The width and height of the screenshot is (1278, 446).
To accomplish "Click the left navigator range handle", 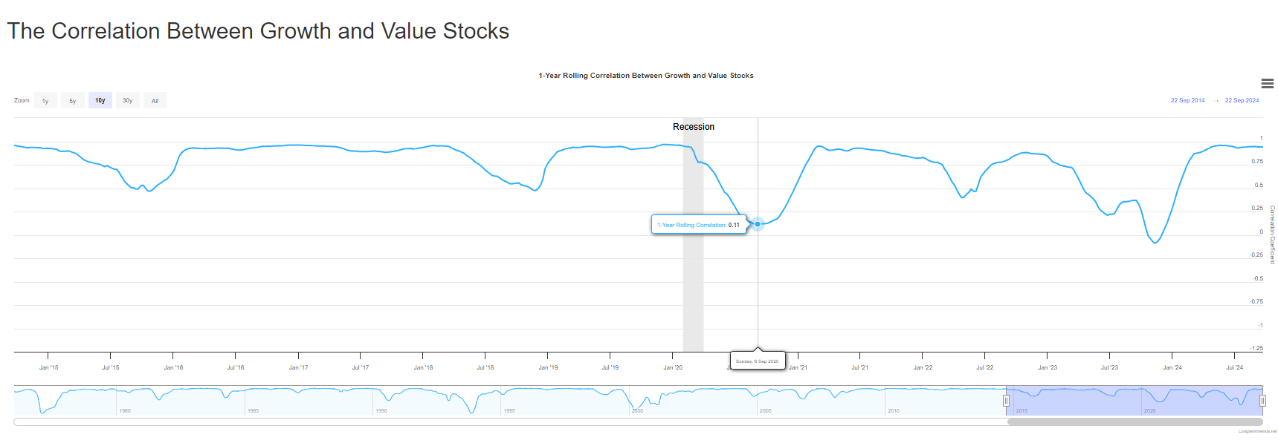I will click(x=1006, y=401).
